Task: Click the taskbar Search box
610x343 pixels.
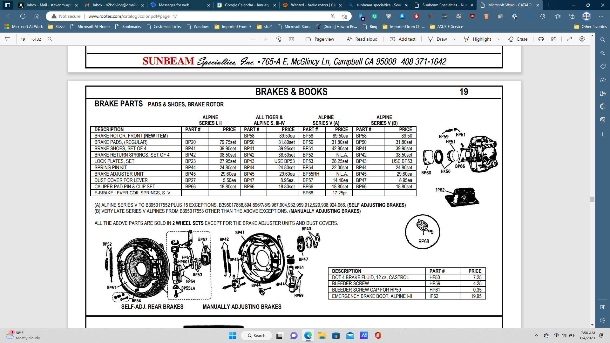Action: pos(256,335)
